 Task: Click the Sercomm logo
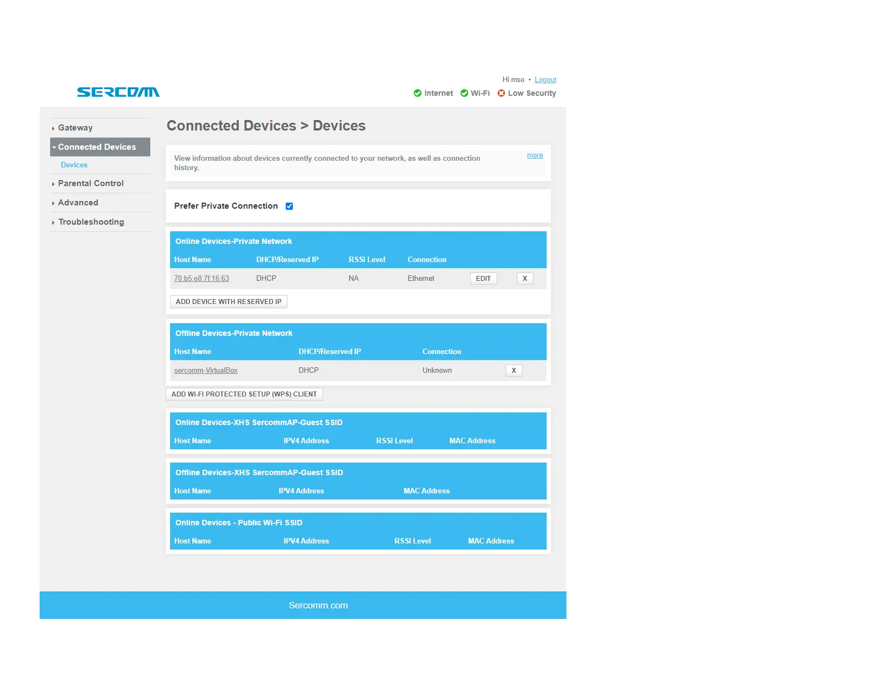pos(118,92)
